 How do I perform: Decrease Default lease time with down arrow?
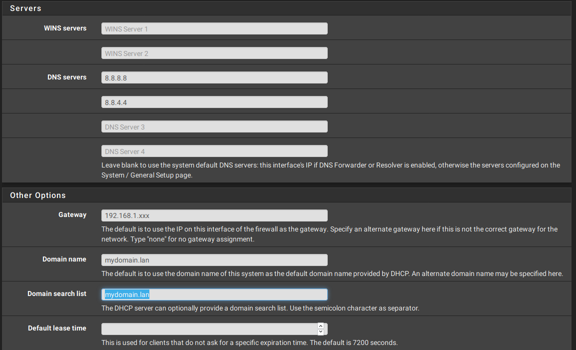pyautogui.click(x=320, y=332)
